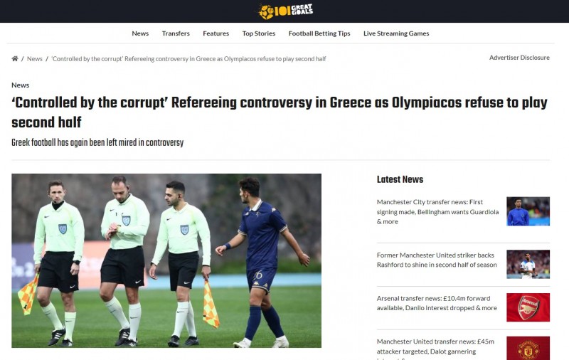This screenshot has width=569, height=360.
Task: Read the Manchester City transfer news story
Action: click(x=437, y=211)
